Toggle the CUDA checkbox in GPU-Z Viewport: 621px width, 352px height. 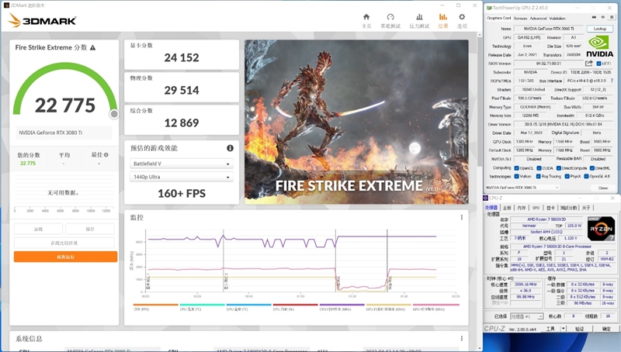pyautogui.click(x=539, y=168)
